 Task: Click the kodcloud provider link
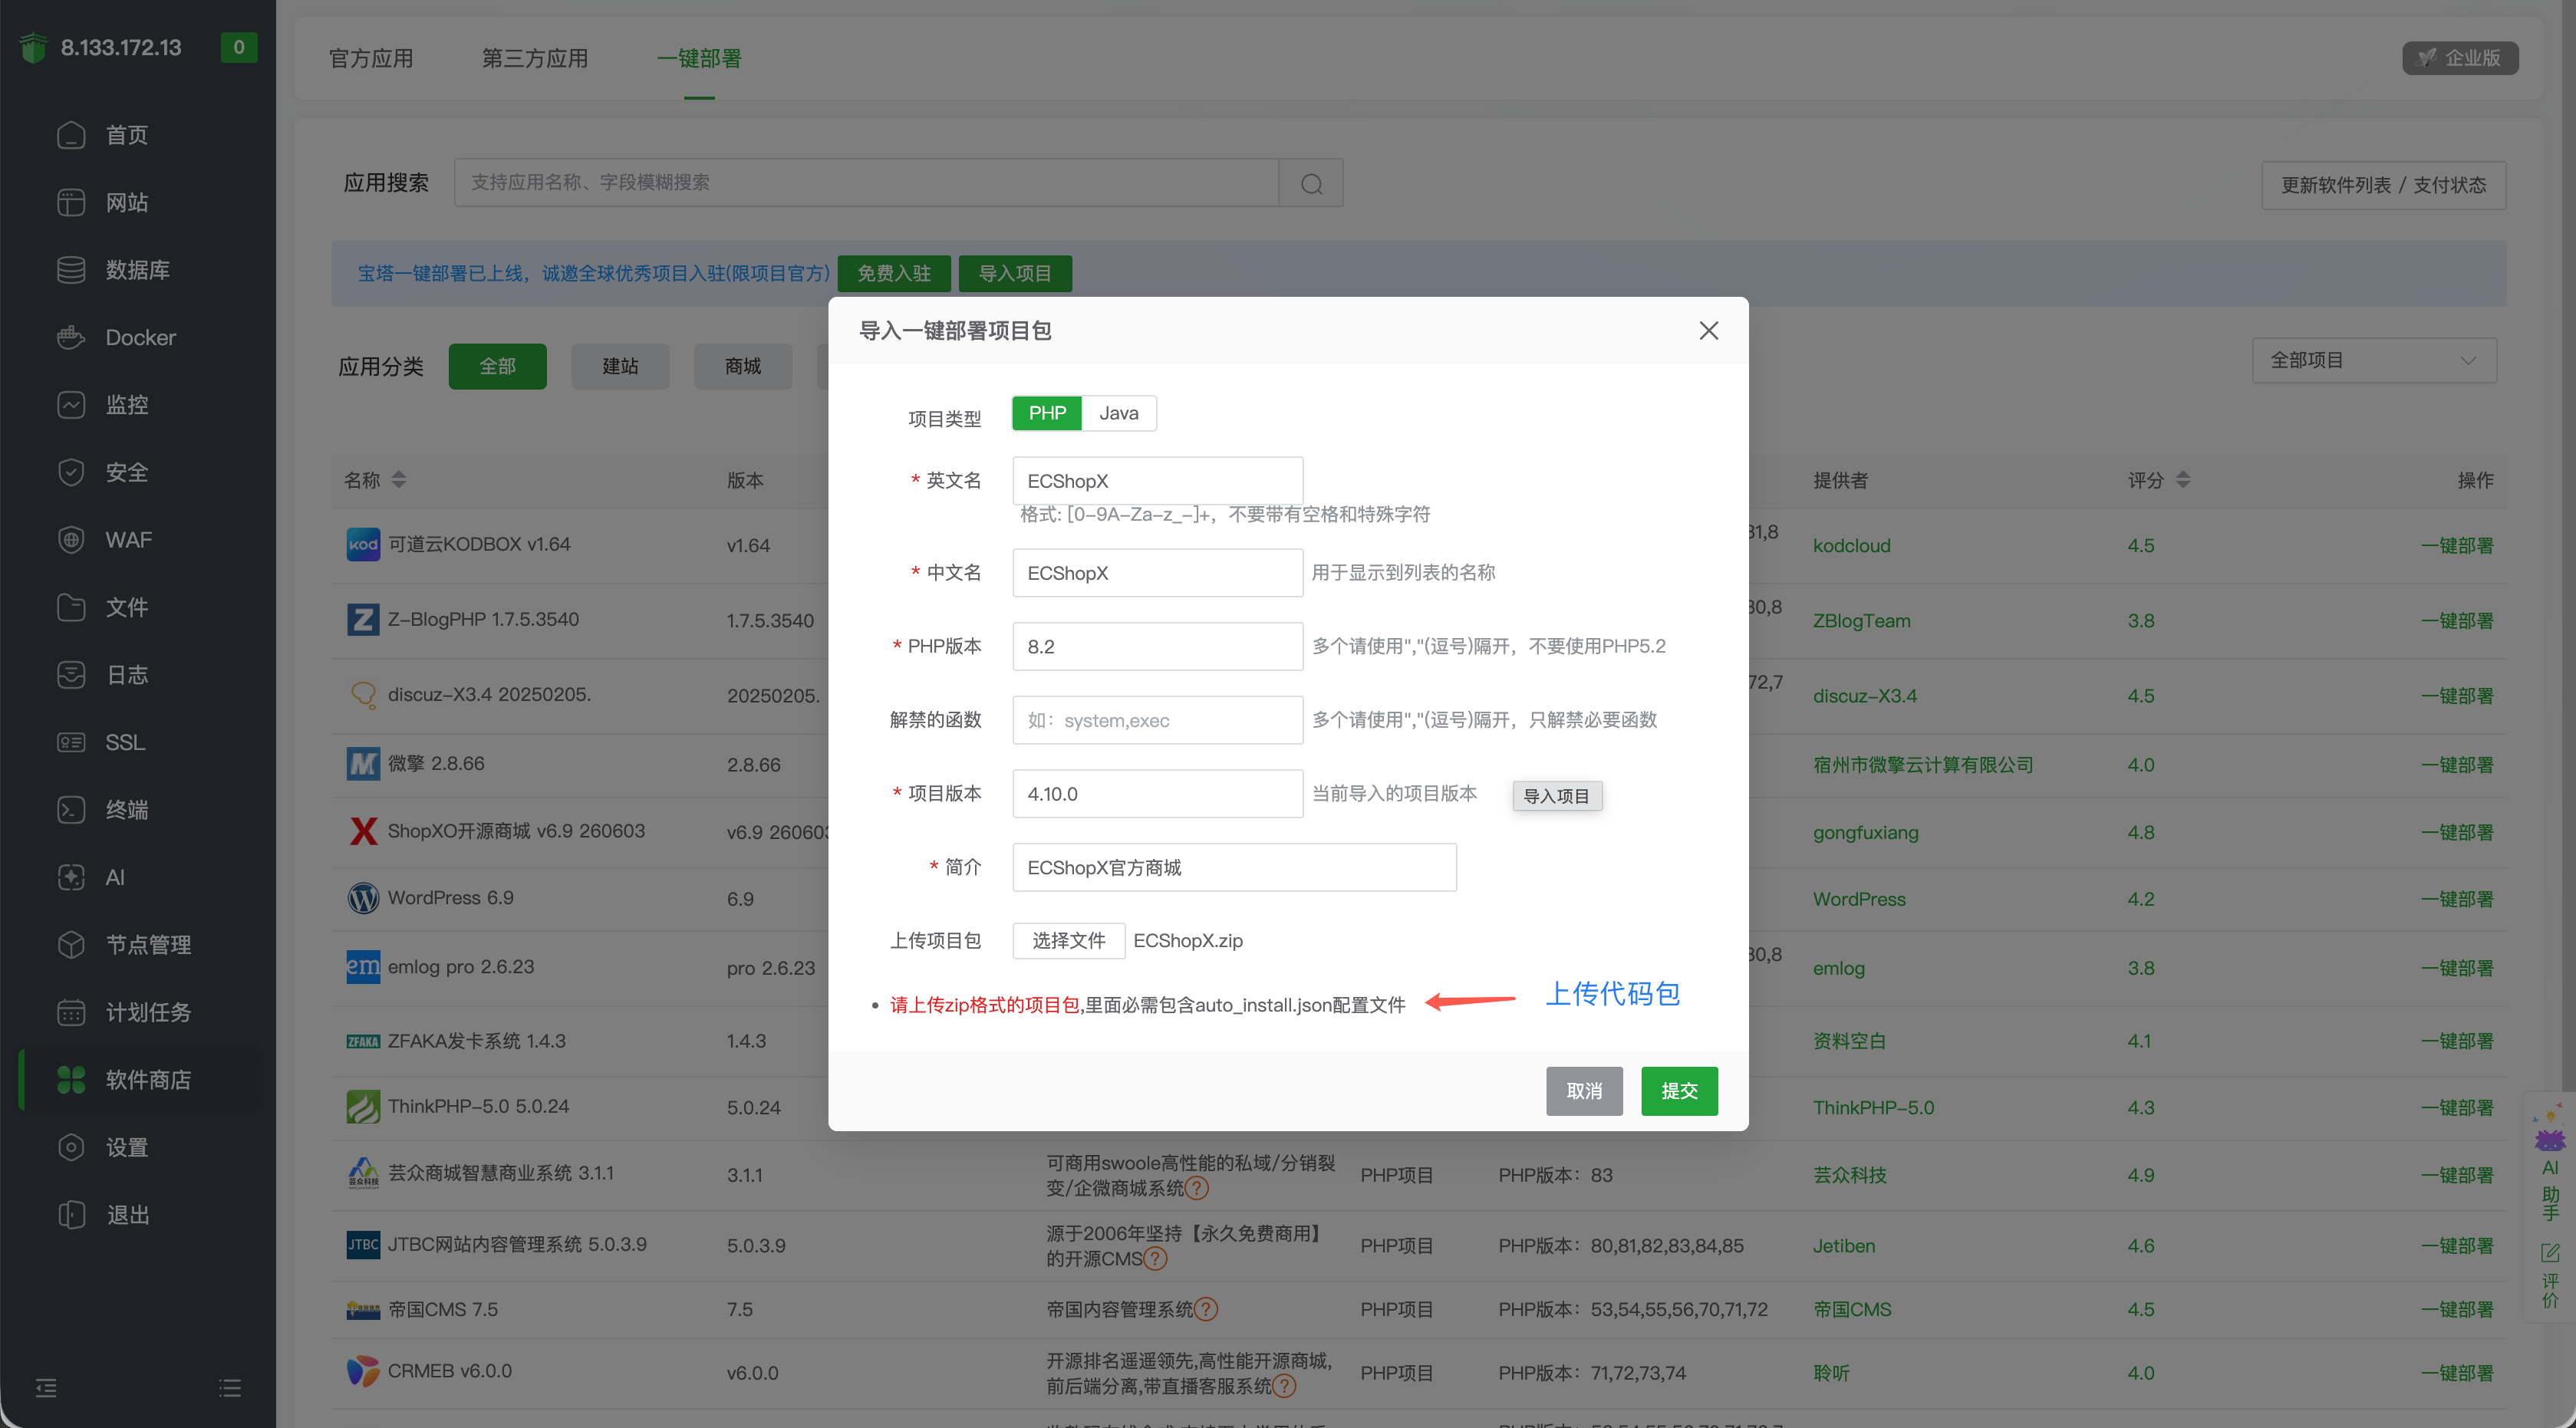(1851, 546)
